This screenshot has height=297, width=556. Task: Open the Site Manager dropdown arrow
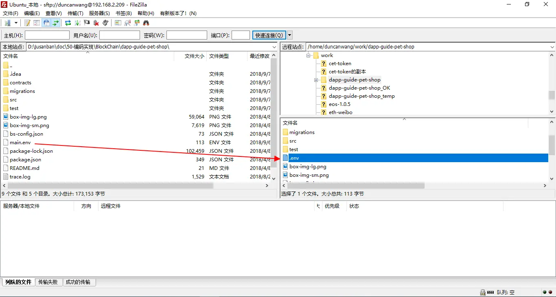(16, 23)
